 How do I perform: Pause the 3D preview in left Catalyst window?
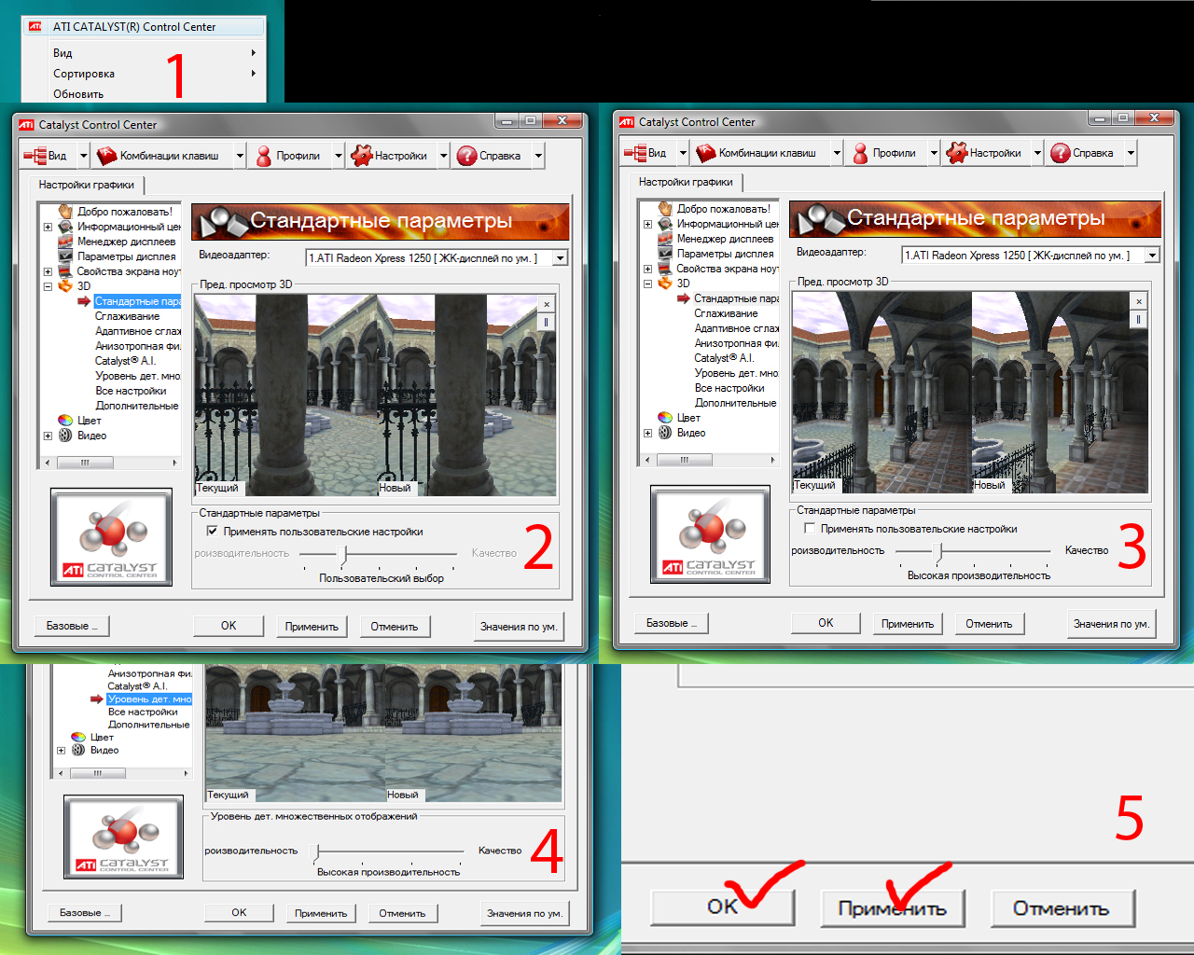tap(547, 322)
